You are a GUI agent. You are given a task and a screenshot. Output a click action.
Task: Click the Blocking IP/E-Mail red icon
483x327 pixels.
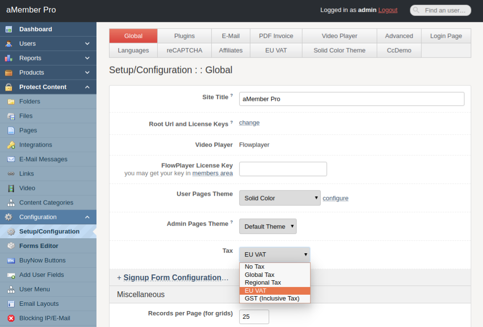point(11,318)
